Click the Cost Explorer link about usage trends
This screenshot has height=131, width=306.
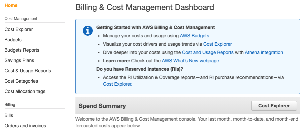pyautogui.click(x=218, y=44)
